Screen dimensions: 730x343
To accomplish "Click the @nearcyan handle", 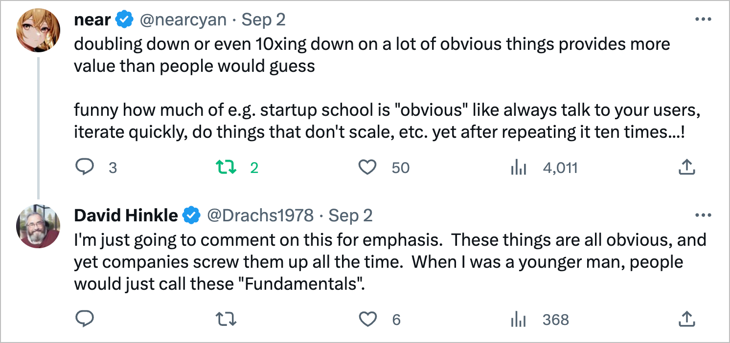I will tap(183, 20).
